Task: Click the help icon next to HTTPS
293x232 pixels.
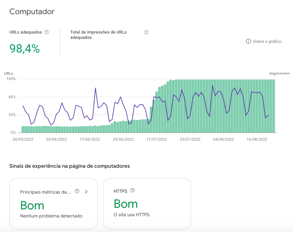Action: click(x=132, y=191)
